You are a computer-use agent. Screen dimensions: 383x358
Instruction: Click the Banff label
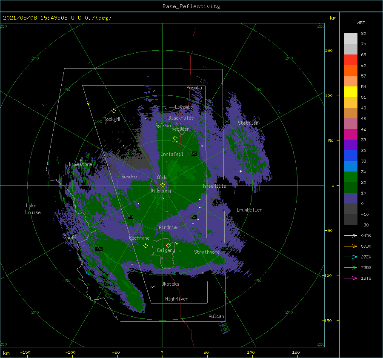70,238
